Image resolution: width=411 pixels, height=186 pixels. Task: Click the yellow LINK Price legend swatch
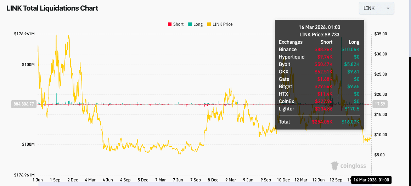[x=209, y=24]
